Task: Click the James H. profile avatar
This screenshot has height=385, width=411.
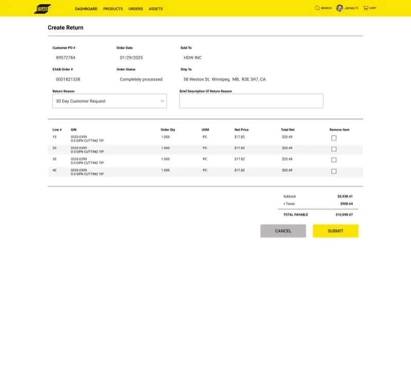Action: tap(340, 8)
